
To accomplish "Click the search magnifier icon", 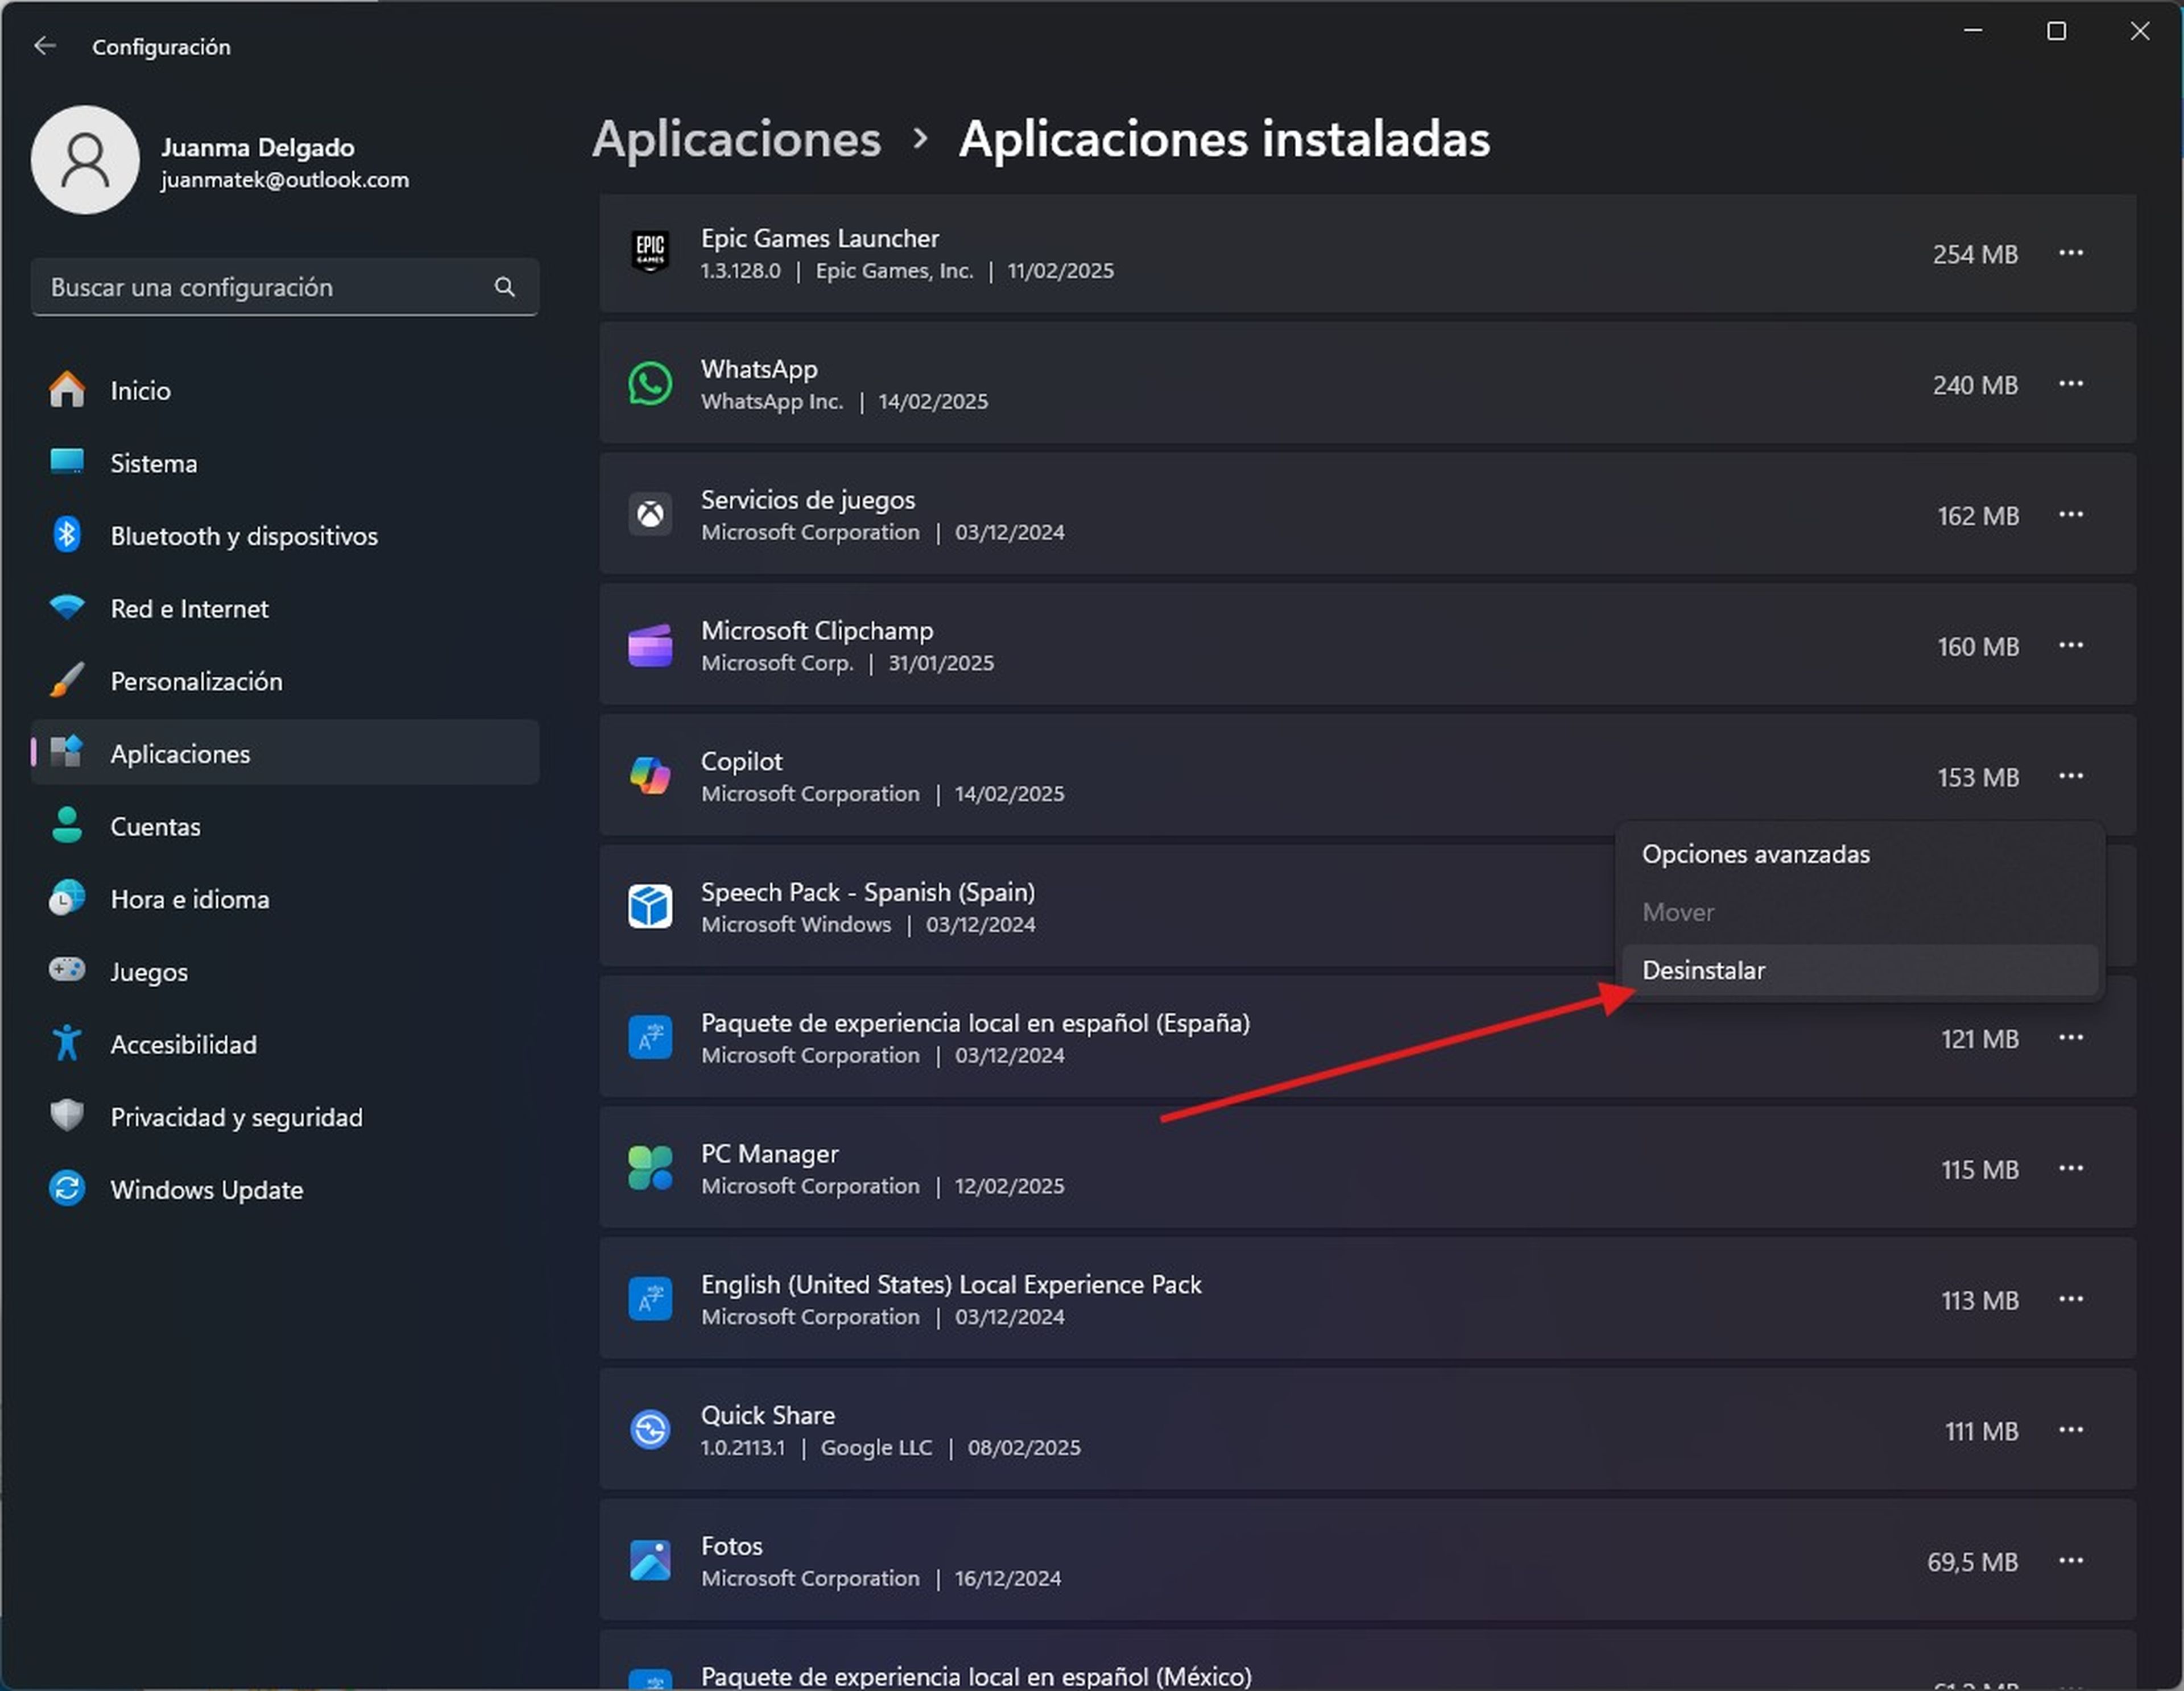I will (x=505, y=287).
